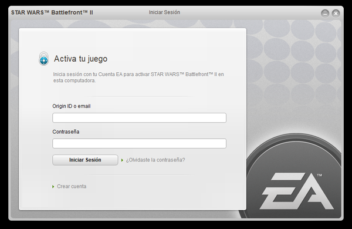Screen dimensions: 352x229
Task: Click the Iniciar Sesión title bar text
Action: (164, 12)
